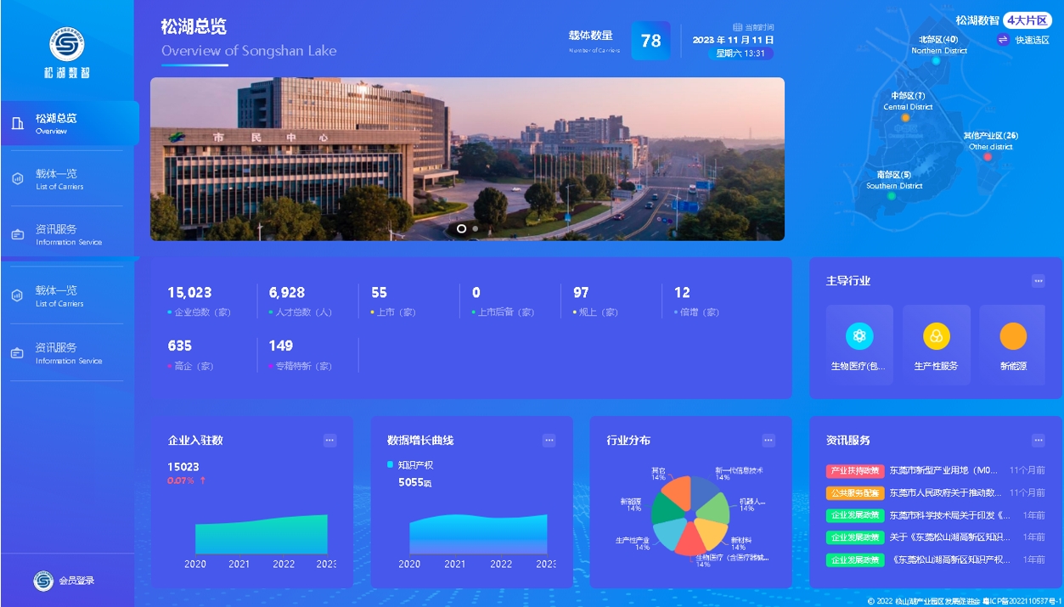The image size is (1064, 607).
Task: Click the 企业总数 15,023 statistic
Action: click(190, 293)
